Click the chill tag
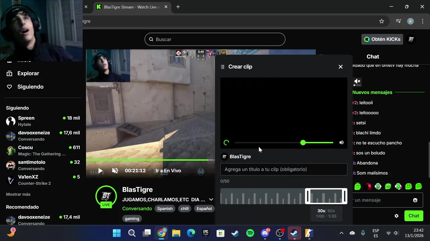 185,209
